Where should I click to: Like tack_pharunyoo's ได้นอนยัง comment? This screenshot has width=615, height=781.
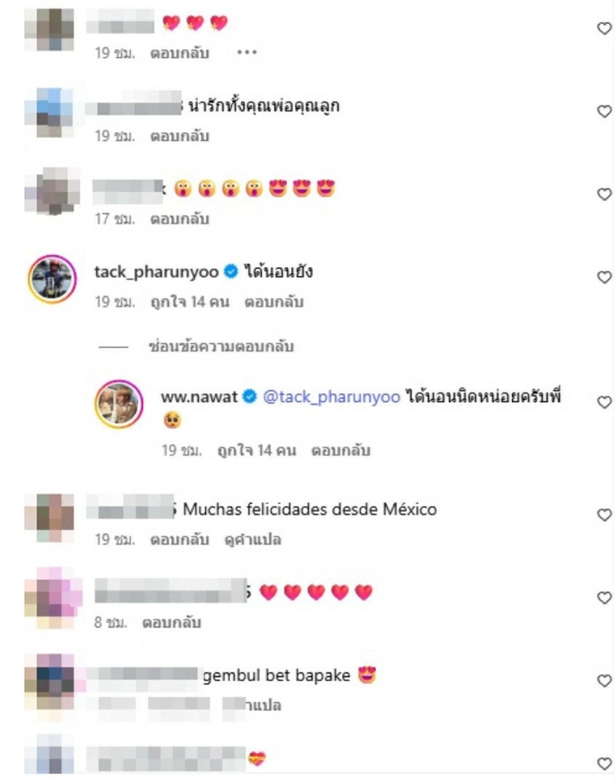[x=604, y=277]
